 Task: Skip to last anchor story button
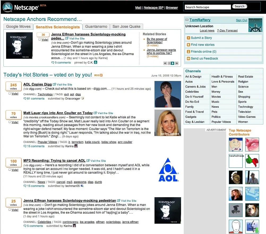(177, 63)
